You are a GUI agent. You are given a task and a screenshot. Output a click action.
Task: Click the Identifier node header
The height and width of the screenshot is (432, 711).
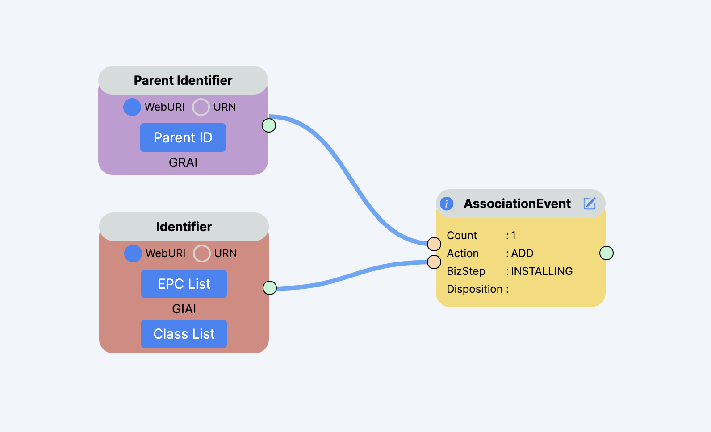click(x=184, y=227)
